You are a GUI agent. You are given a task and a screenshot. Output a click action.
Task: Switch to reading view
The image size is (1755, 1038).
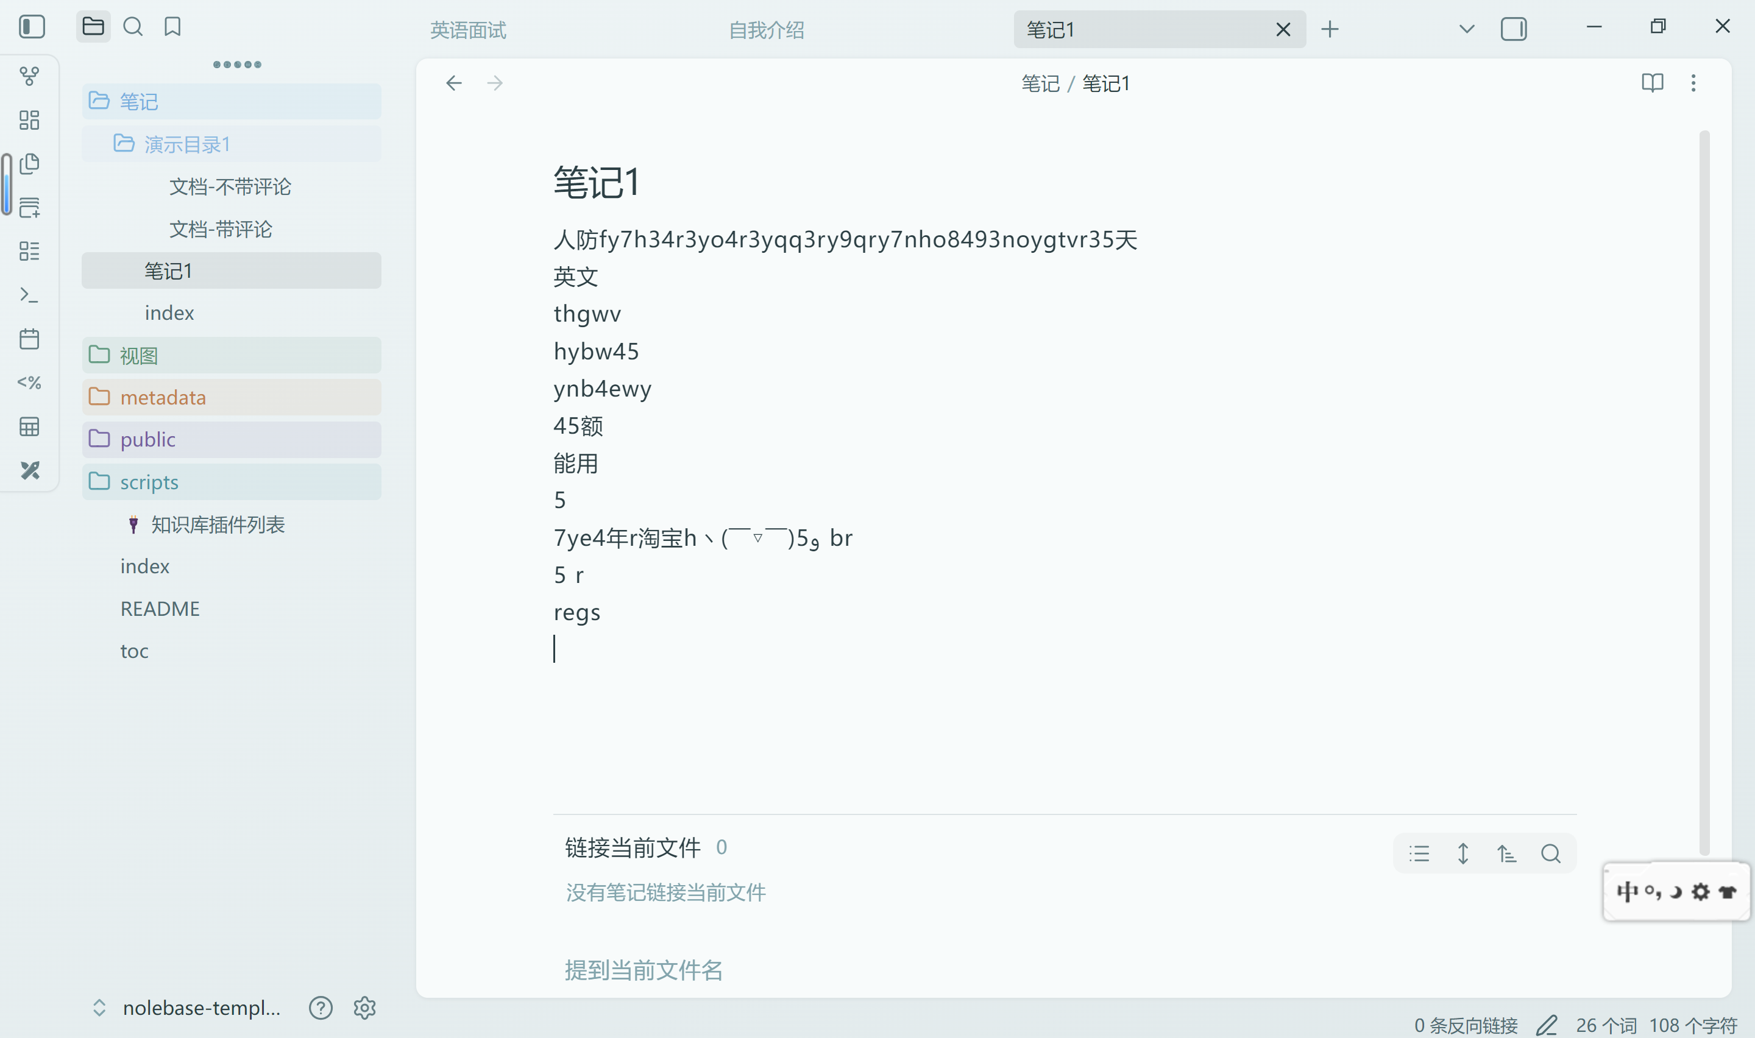1652,83
